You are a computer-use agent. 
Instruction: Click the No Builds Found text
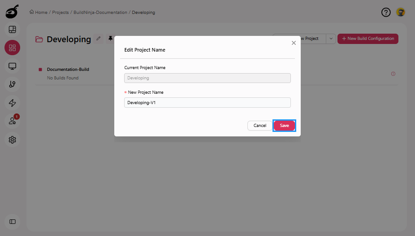click(63, 78)
